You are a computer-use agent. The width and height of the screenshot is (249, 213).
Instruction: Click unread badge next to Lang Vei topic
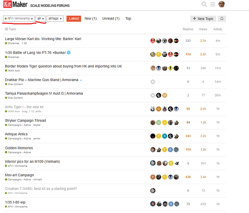click(x=69, y=53)
